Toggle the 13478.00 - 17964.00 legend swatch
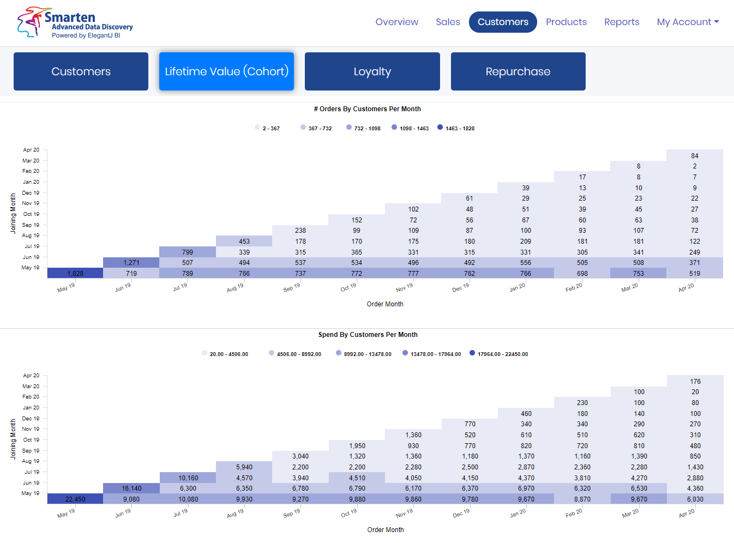Viewport: 734px width, 543px height. coord(405,353)
